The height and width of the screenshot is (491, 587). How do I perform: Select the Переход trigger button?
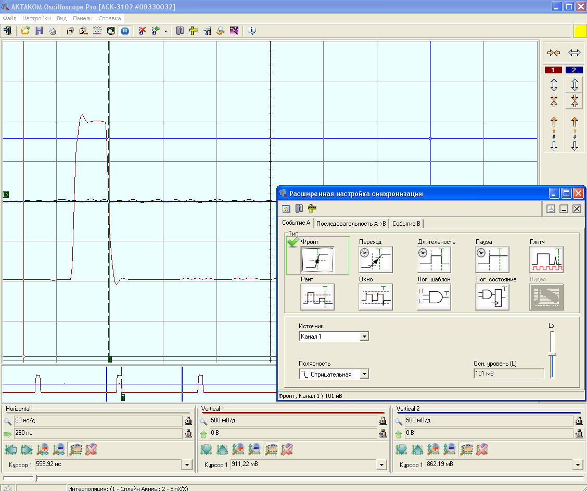click(x=375, y=260)
